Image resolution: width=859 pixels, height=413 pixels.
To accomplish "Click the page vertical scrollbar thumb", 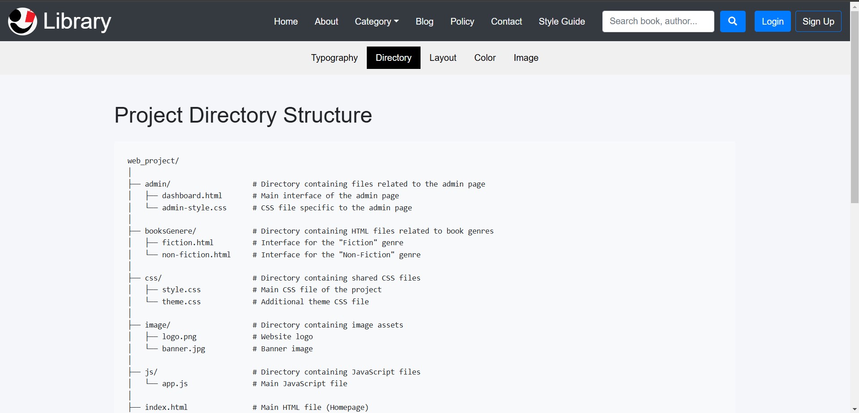I will [x=855, y=107].
